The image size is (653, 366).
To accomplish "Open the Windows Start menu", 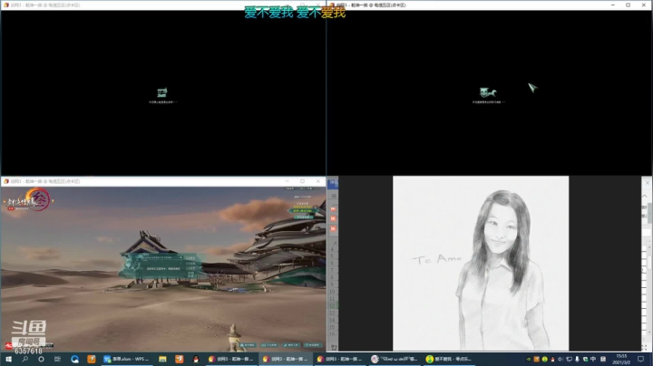I will pyautogui.click(x=8, y=359).
